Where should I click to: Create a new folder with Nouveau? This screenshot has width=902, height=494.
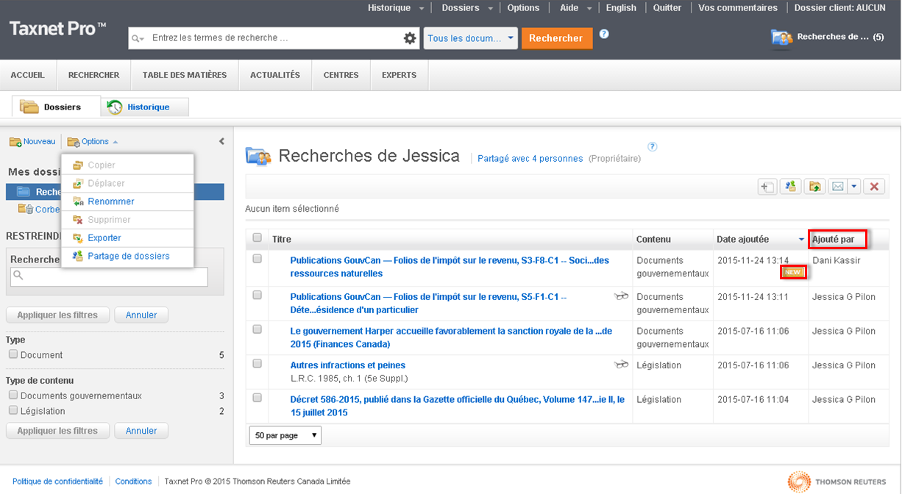coord(32,141)
